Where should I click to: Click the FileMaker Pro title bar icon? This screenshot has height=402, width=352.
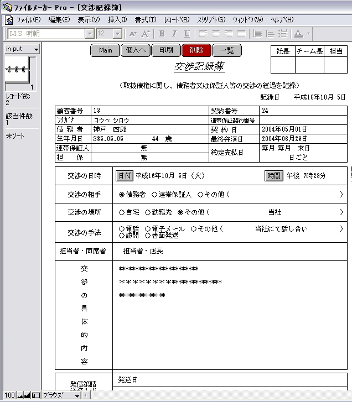(x=7, y=7)
